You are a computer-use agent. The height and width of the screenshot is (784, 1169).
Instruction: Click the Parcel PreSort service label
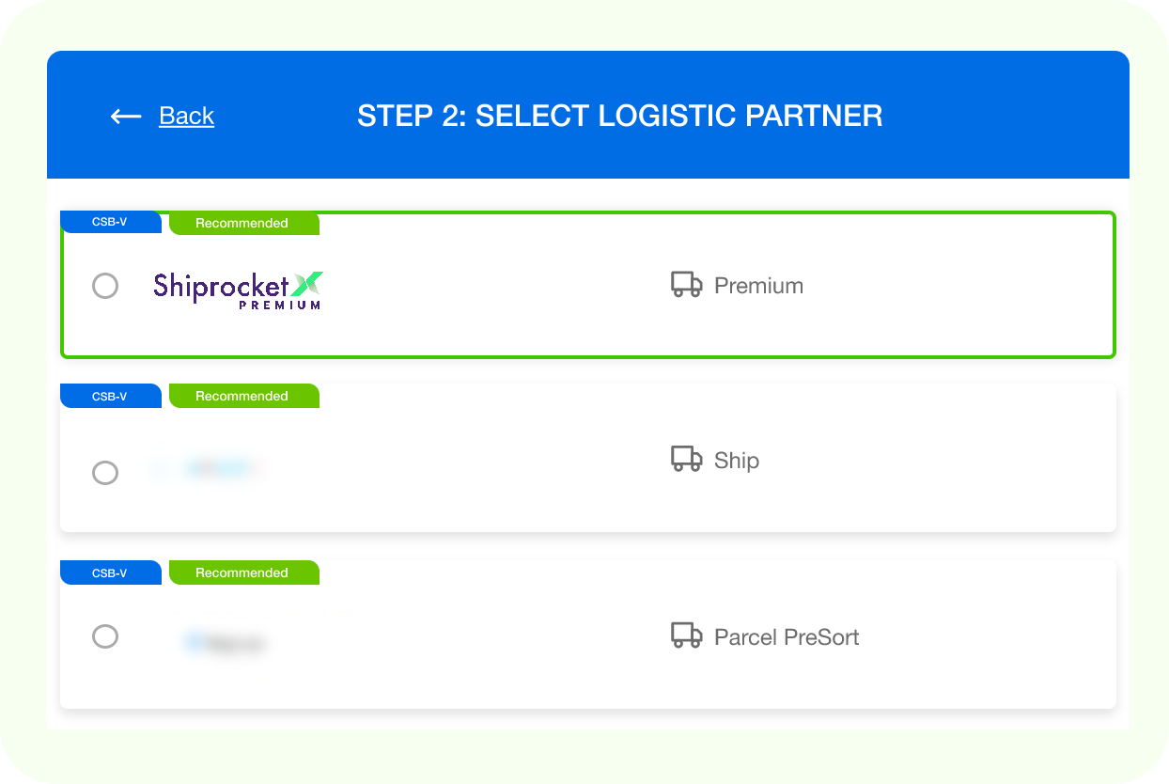pos(787,637)
